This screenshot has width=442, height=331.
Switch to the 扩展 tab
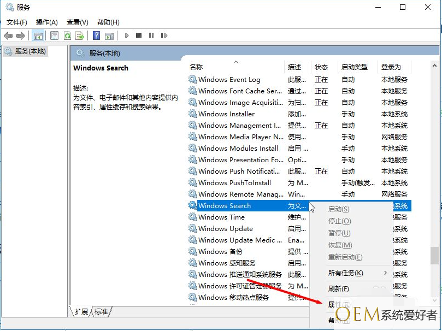click(x=81, y=312)
